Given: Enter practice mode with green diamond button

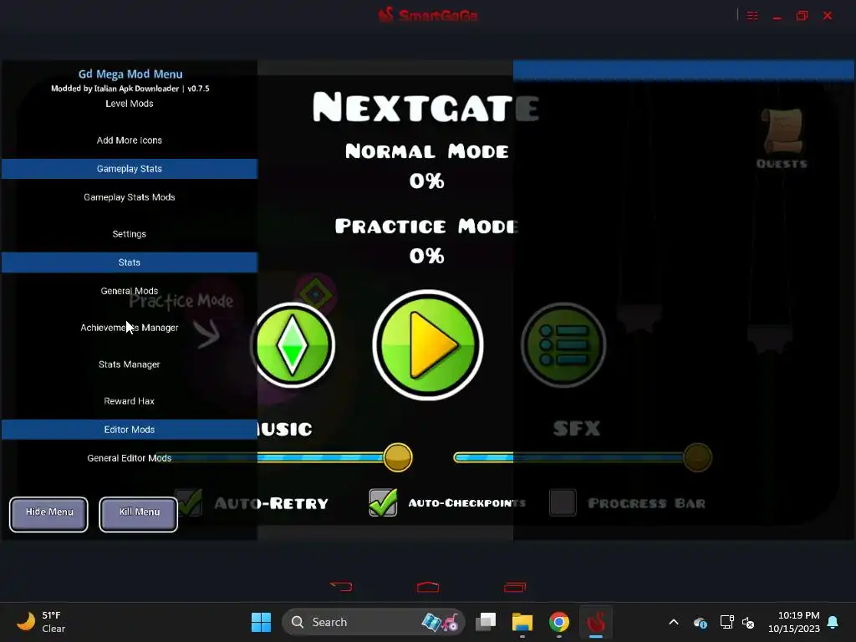Looking at the screenshot, I should (293, 345).
